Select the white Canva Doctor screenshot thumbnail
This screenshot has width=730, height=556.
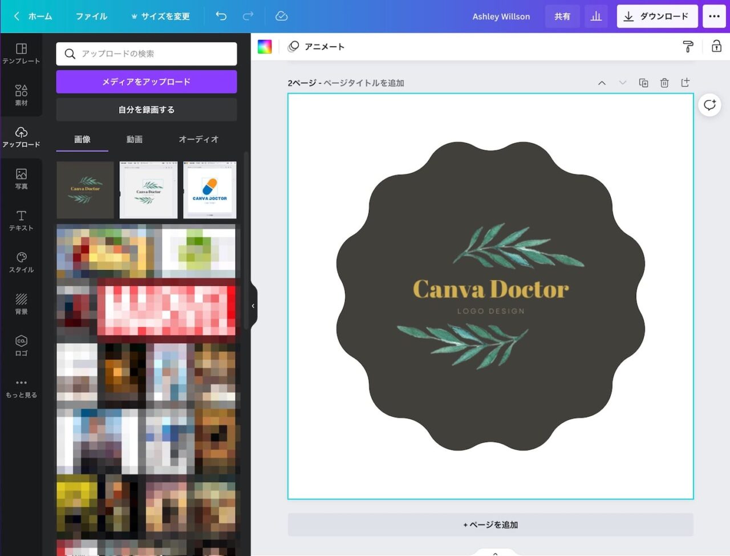[148, 190]
